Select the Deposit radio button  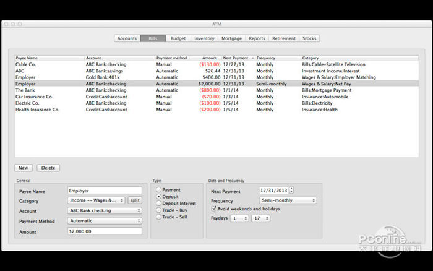tap(159, 196)
